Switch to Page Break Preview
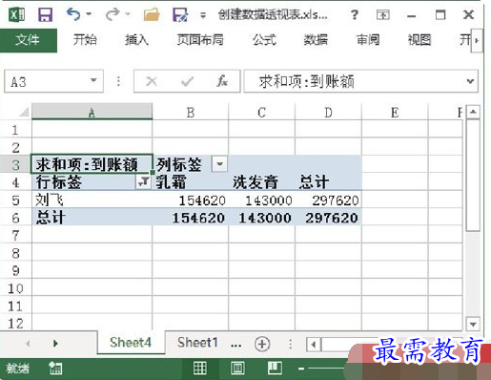This screenshot has width=491, height=380. click(275, 369)
